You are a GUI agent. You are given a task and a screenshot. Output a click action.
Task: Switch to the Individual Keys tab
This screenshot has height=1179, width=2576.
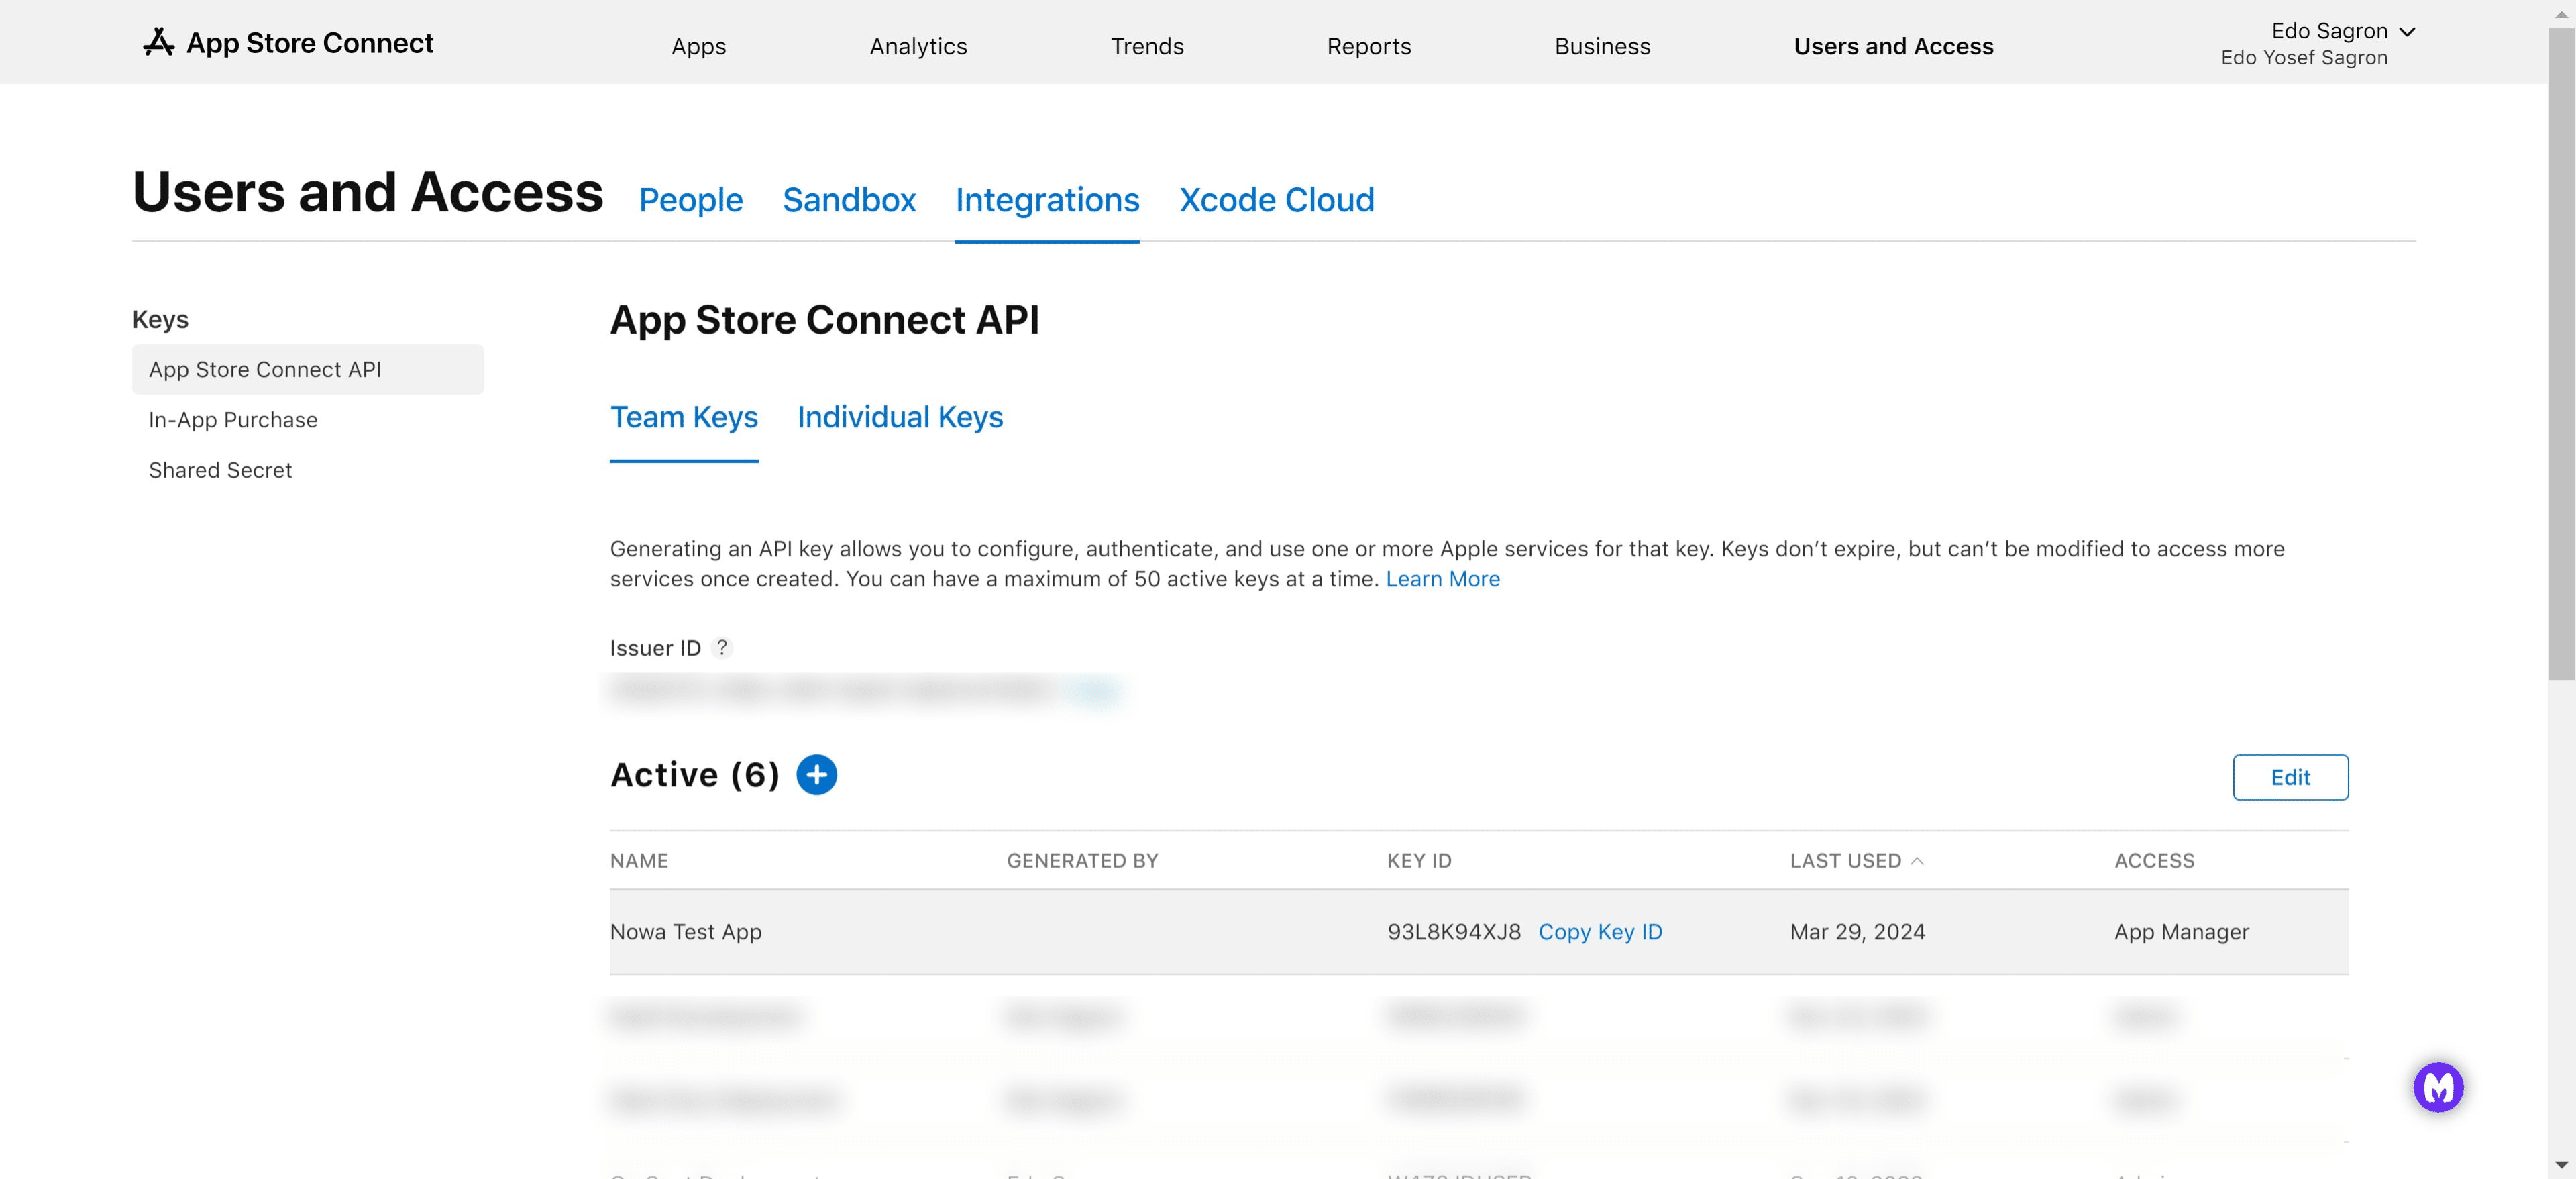899,417
